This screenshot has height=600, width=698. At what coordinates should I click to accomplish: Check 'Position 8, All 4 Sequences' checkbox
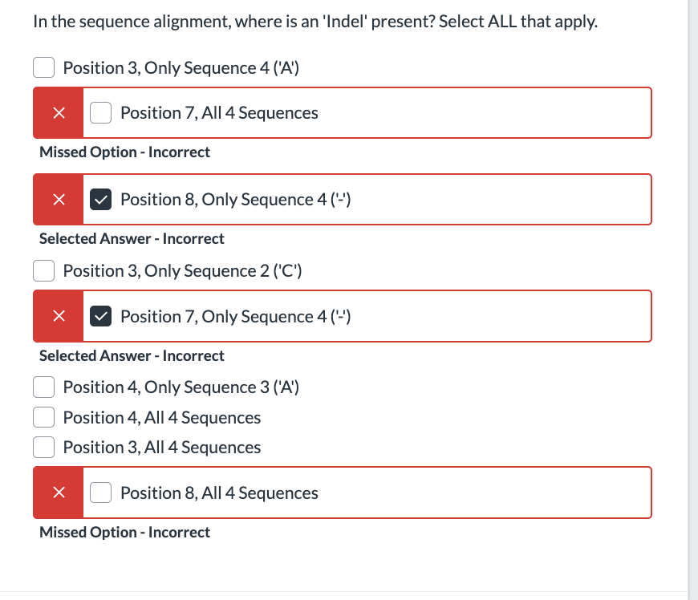(x=100, y=493)
